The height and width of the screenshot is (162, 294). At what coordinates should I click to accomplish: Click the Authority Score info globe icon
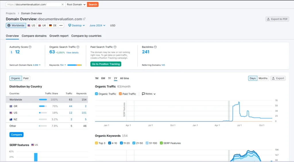point(30,47)
